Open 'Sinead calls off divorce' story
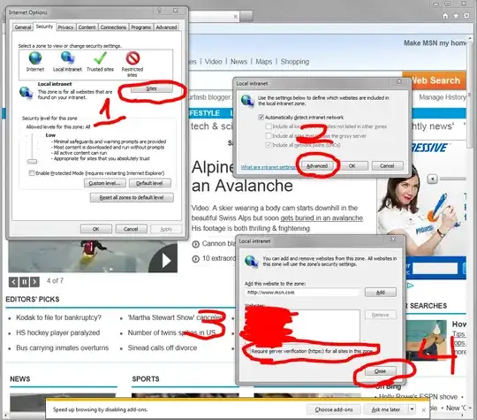Image resolution: width=477 pixels, height=420 pixels. pos(163,347)
